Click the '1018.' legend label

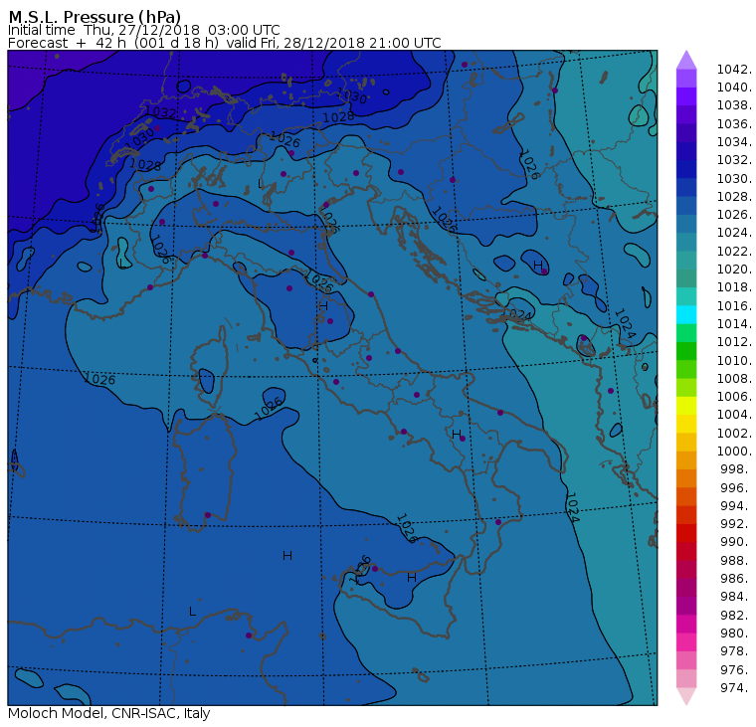(x=734, y=287)
